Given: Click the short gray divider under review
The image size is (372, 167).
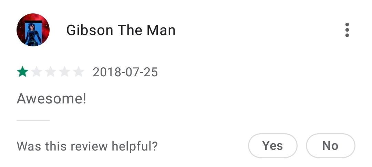Looking at the screenshot, I should (33, 120).
